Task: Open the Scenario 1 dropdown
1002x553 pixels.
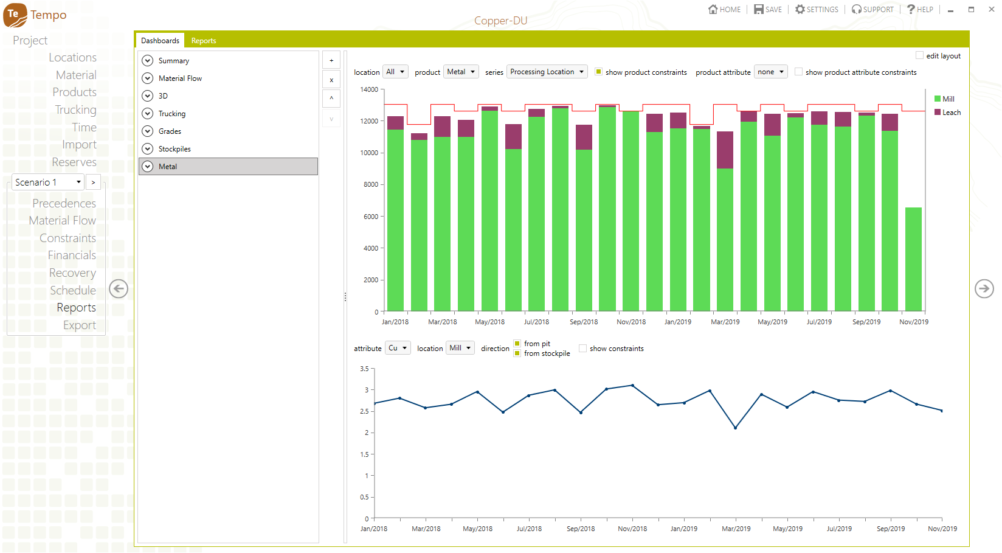Action: (x=48, y=182)
